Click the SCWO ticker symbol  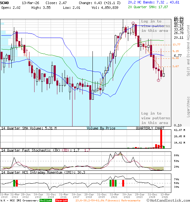5,3
